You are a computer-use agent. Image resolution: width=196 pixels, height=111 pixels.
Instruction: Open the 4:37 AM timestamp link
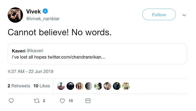click(31, 71)
